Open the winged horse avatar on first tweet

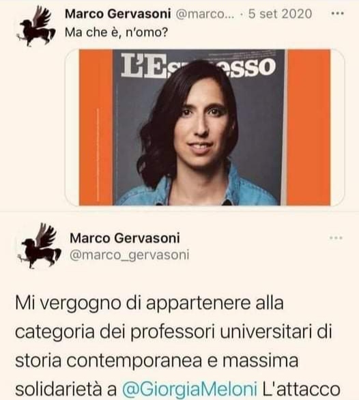click(35, 27)
